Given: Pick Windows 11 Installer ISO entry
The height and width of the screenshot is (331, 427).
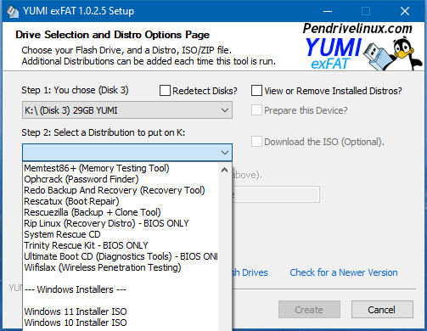Looking at the screenshot, I should (76, 311).
